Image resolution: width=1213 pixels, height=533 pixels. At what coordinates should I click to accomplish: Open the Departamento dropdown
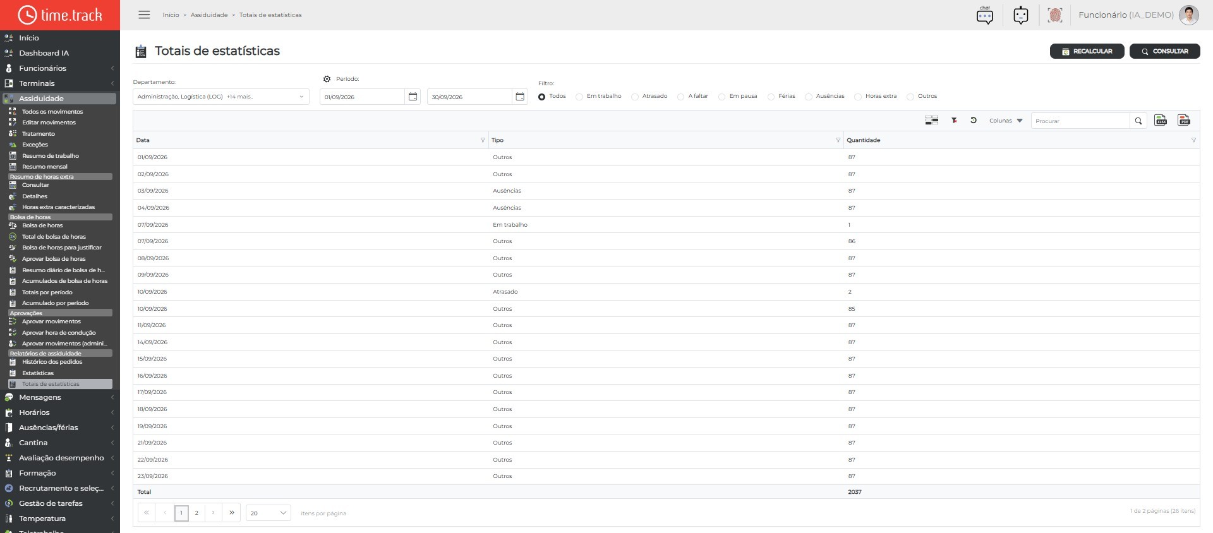[x=221, y=97]
